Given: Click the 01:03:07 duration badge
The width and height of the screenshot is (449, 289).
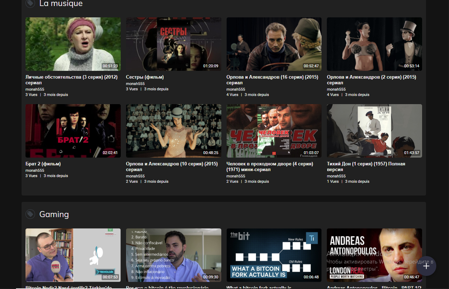Looking at the screenshot, I should point(311,153).
